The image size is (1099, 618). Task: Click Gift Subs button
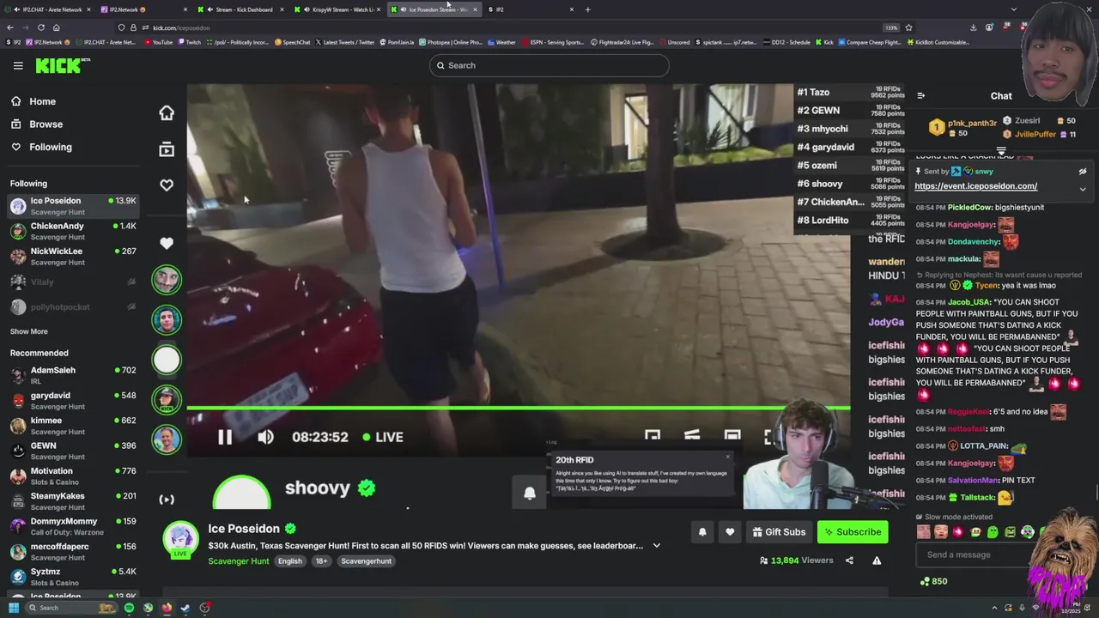click(779, 532)
